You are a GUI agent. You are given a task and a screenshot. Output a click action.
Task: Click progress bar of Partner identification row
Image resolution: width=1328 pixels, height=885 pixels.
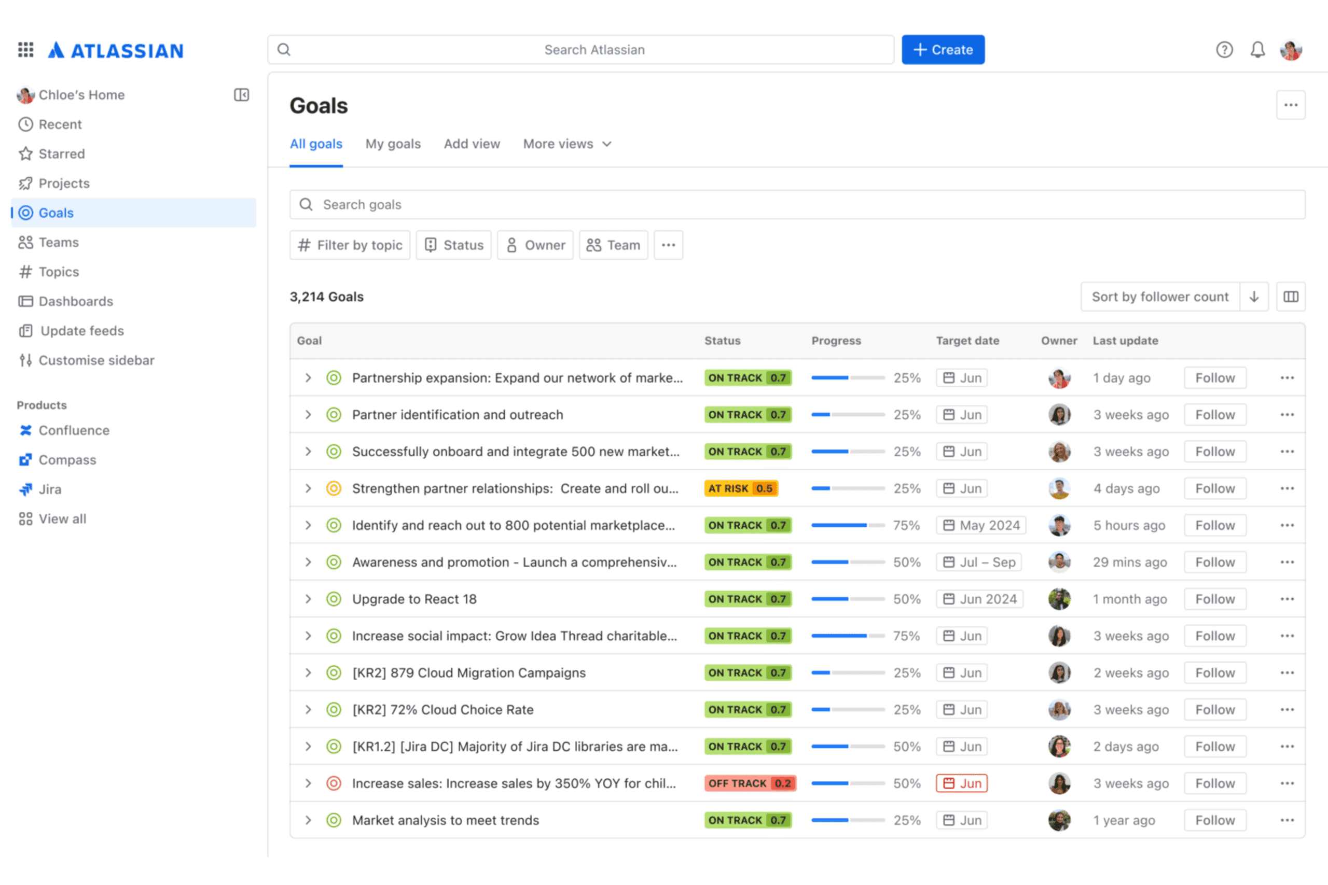(x=848, y=415)
